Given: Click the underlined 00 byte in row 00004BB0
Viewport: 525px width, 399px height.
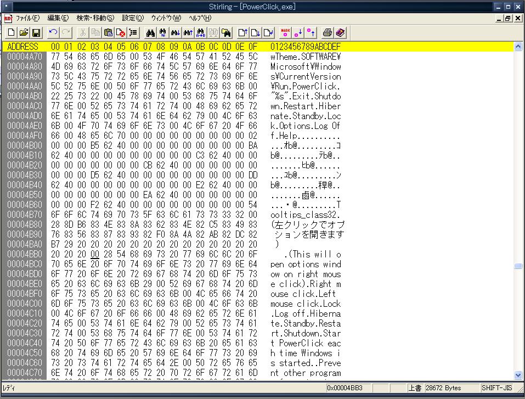Looking at the screenshot, I should pyautogui.click(x=95, y=254).
